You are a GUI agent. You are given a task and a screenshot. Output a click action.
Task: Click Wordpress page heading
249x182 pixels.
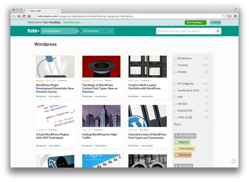point(45,44)
